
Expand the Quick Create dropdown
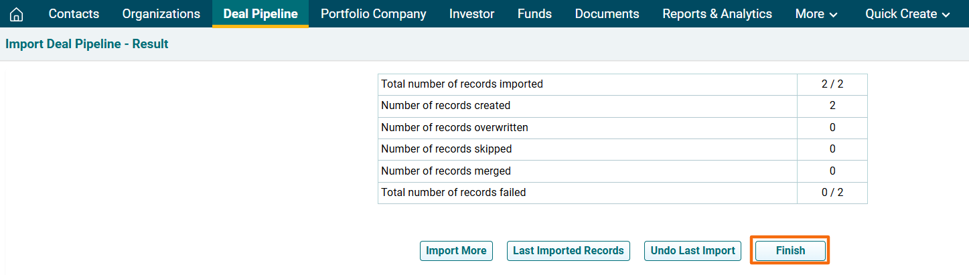pos(907,14)
